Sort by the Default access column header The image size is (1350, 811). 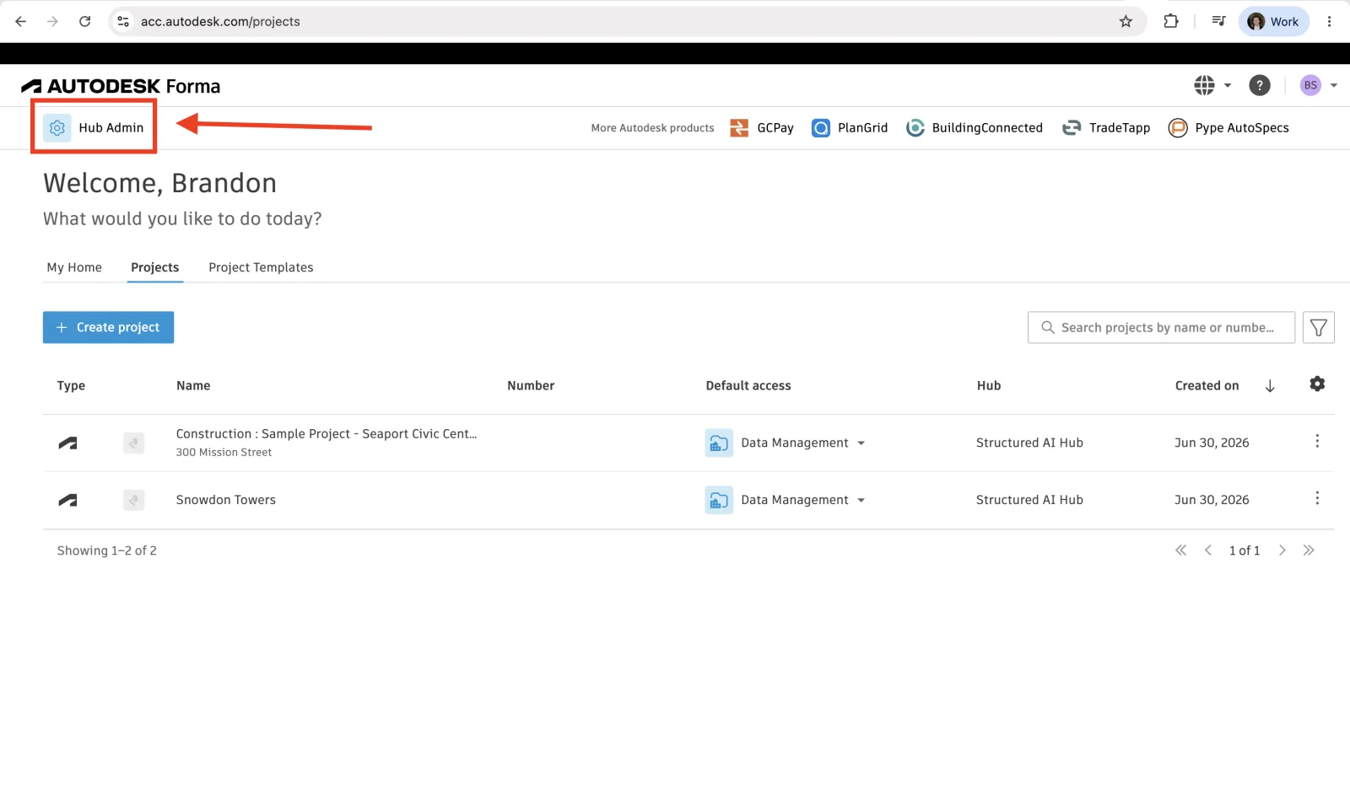pos(748,385)
